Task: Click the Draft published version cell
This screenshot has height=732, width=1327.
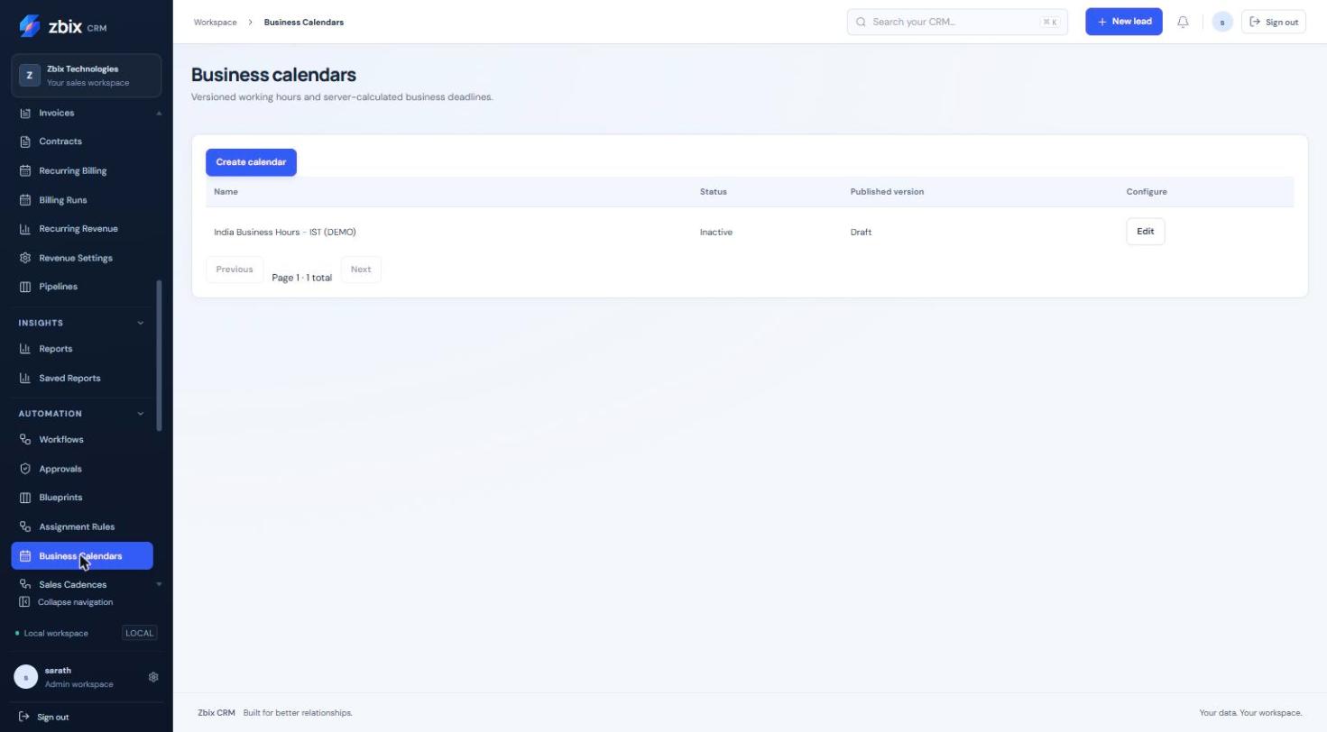Action: pos(861,233)
